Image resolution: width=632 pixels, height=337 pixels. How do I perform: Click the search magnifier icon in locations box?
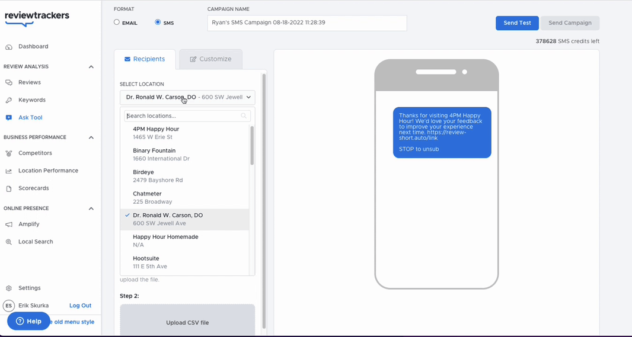tap(244, 116)
